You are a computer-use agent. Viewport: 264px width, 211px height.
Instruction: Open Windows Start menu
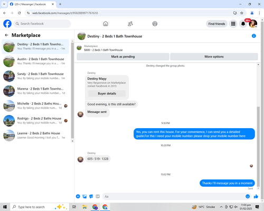pos(5,207)
